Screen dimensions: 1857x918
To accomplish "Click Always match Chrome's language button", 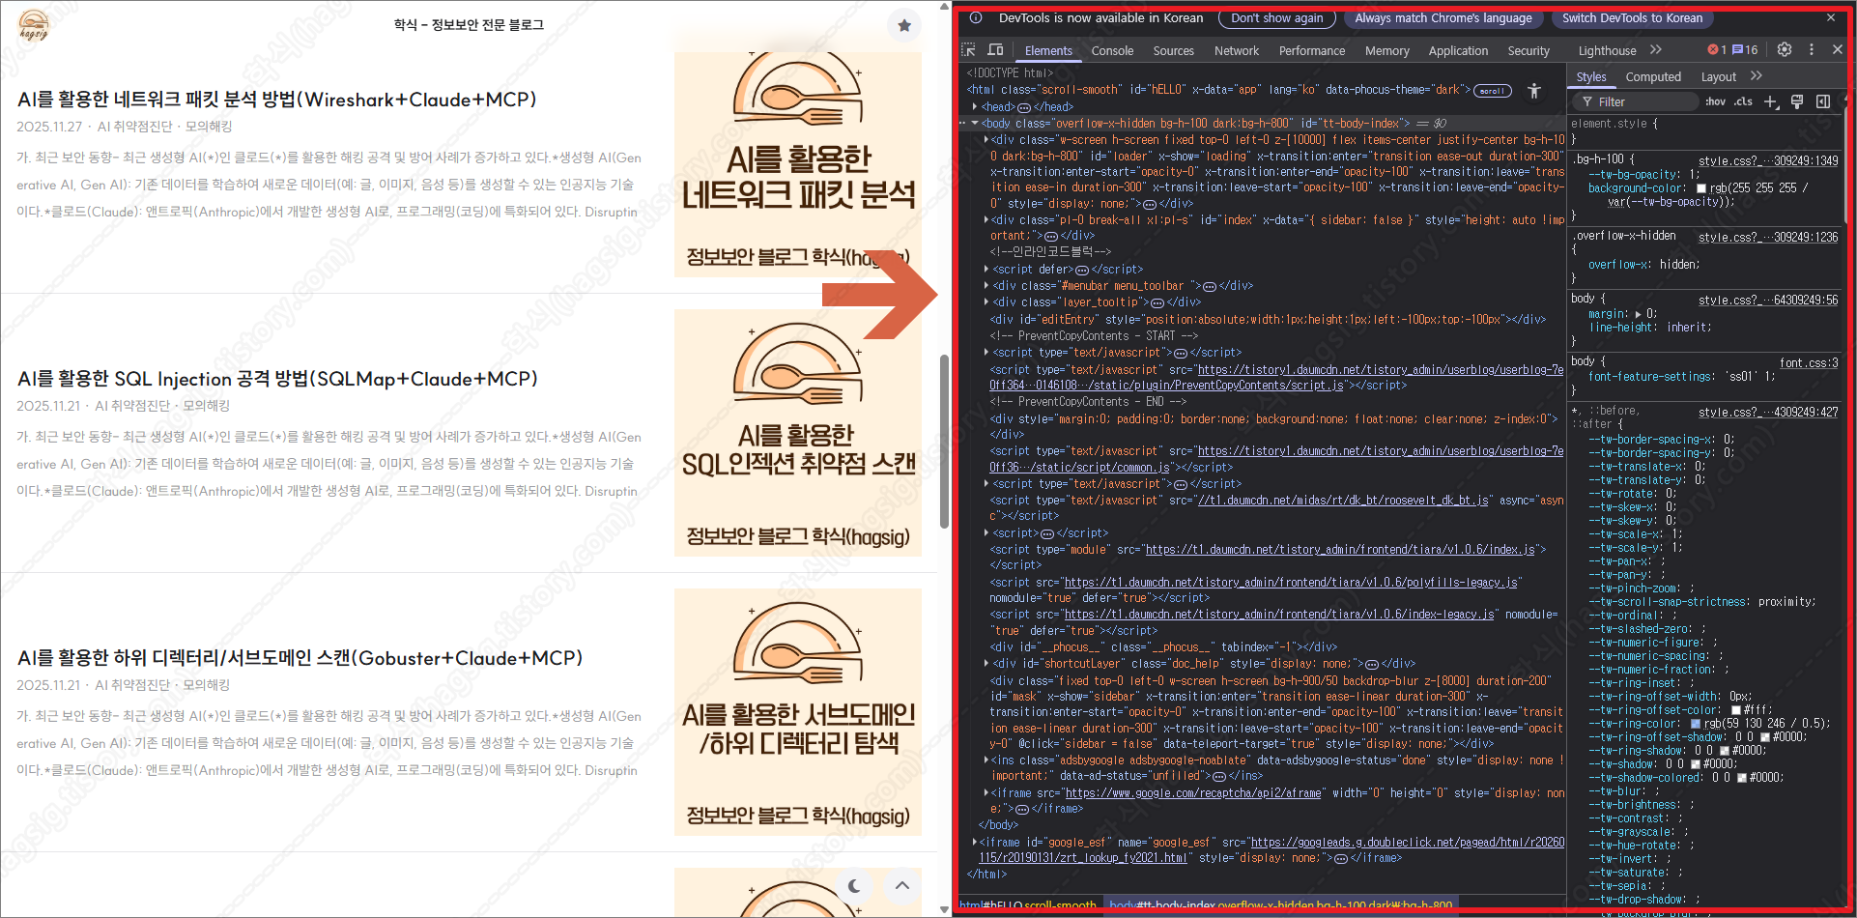I will (x=1443, y=18).
